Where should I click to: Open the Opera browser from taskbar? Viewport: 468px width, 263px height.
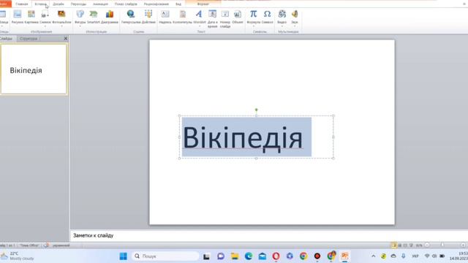point(276,256)
